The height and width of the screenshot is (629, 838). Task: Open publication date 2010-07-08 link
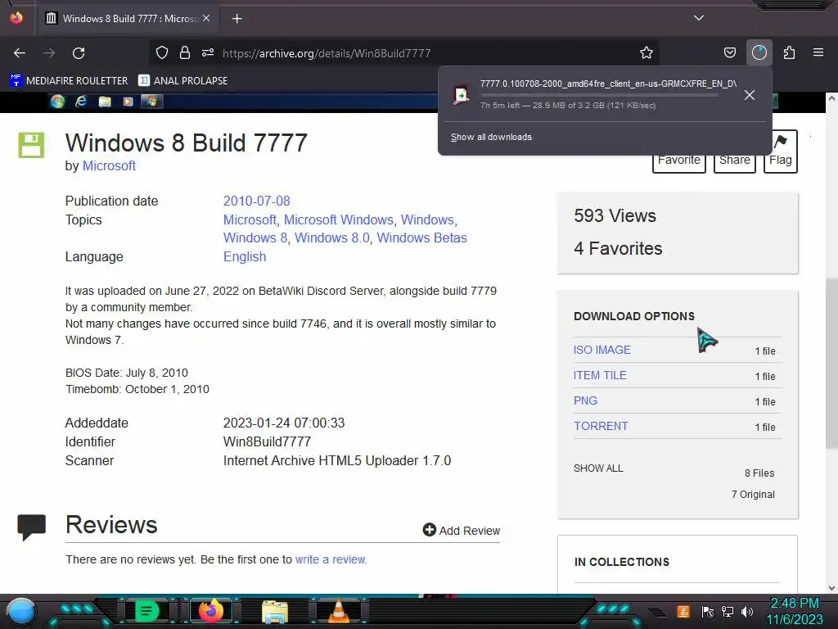coord(256,201)
